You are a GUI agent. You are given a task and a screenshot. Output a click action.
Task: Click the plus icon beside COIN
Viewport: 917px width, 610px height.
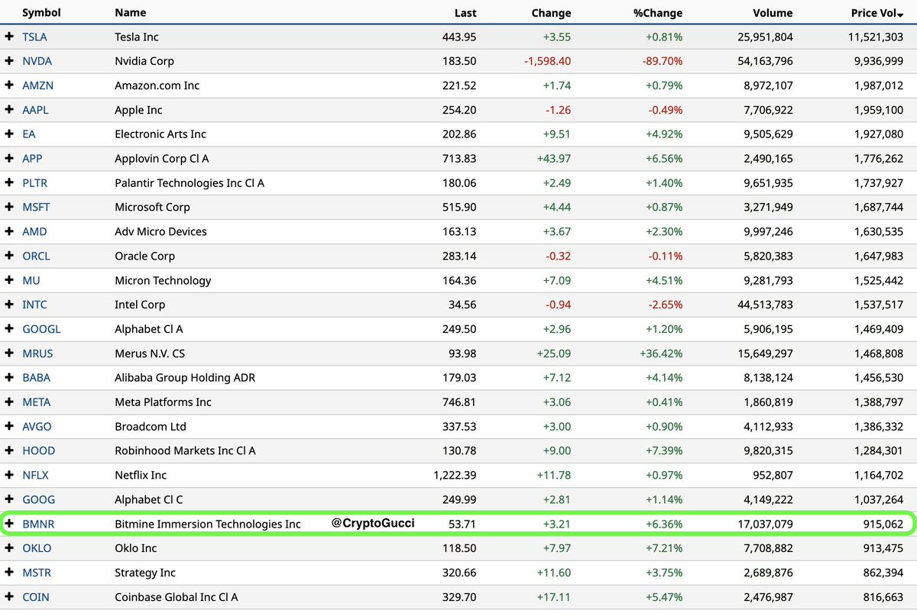pos(9,597)
